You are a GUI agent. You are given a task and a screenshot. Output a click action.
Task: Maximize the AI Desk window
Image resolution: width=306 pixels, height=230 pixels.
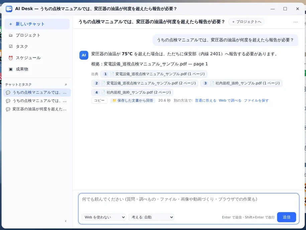click(285, 9)
